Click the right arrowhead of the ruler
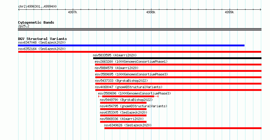Screen dimensions: 270x140 tap(261, 10)
